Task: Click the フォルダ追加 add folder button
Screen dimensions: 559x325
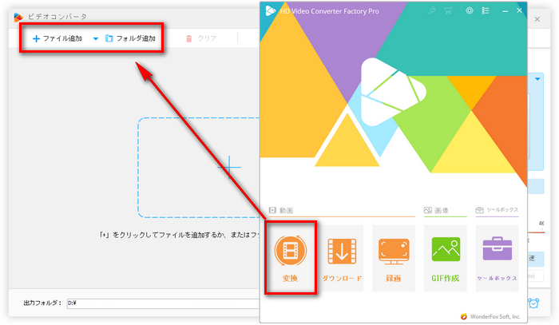Action: click(x=130, y=38)
